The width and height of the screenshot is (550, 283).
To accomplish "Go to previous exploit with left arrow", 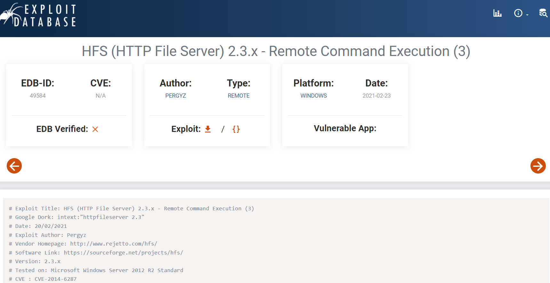I will pos(14,166).
